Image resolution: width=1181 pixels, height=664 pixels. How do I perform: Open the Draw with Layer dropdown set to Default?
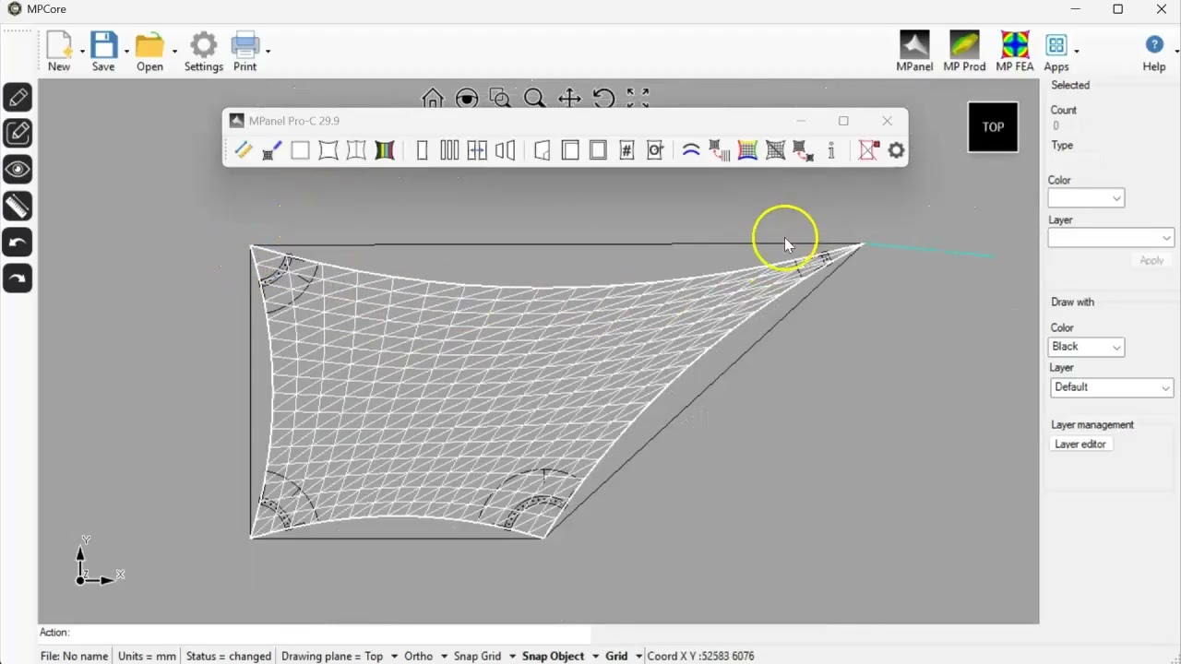1111,387
